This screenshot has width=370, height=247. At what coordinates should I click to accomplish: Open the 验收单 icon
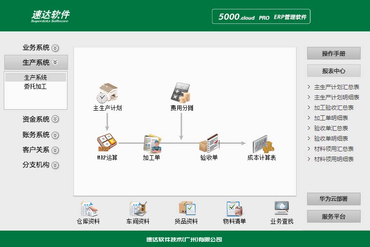coord(209,143)
